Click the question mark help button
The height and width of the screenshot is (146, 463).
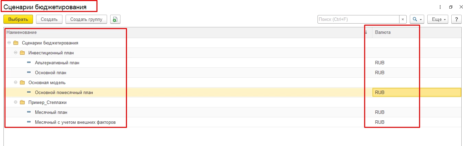click(456, 19)
